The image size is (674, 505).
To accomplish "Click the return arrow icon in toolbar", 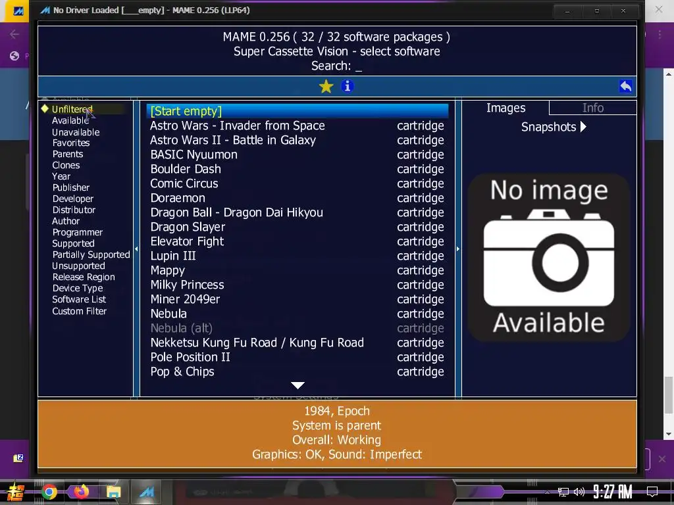I will [x=626, y=86].
